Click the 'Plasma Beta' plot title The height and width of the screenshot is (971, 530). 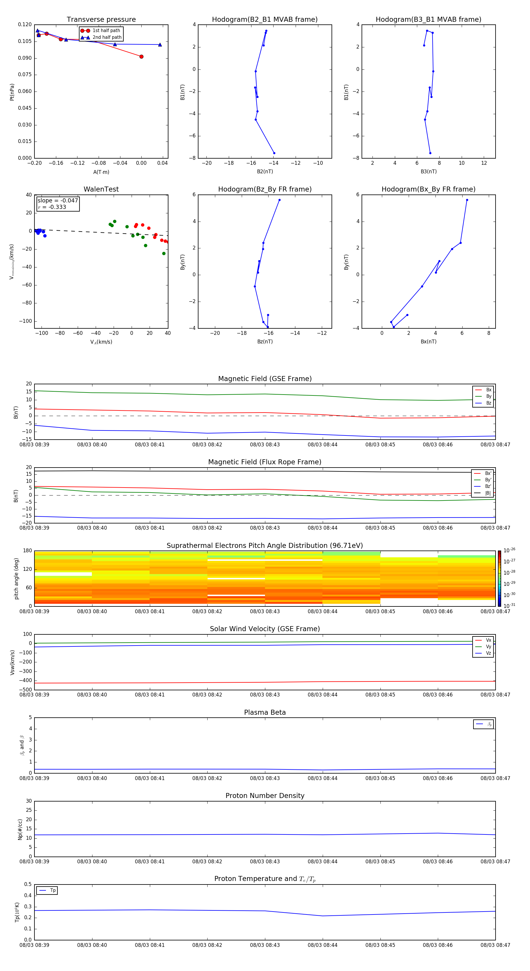(x=265, y=713)
